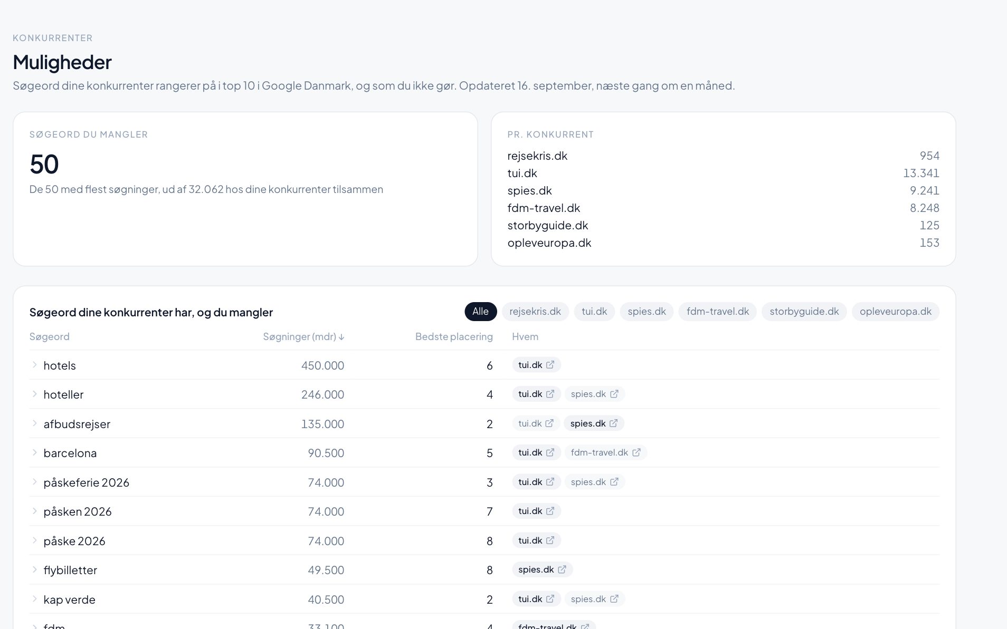The width and height of the screenshot is (1007, 629).
Task: Click the 13.341 count for tui.dk
Action: (x=921, y=173)
